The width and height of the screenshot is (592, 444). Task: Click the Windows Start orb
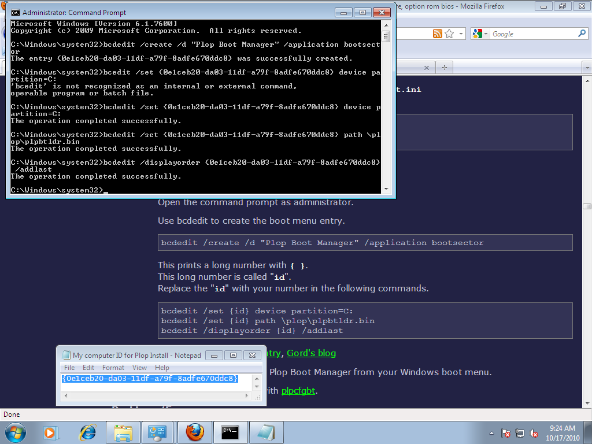15,432
